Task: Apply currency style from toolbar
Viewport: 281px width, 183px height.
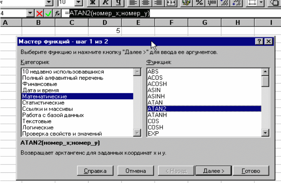Action: point(186,3)
